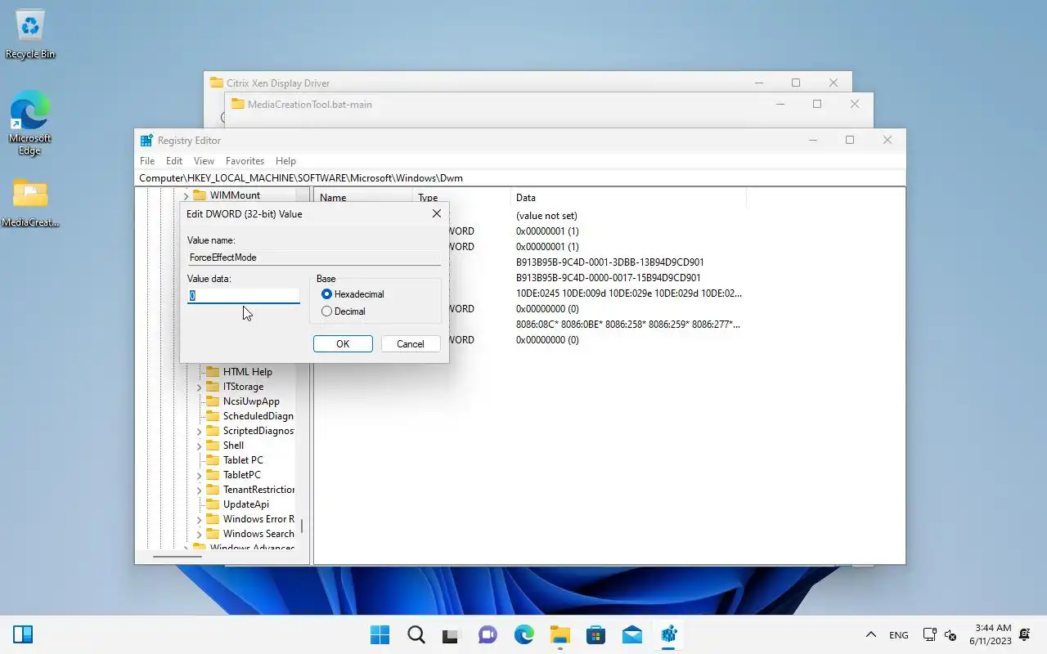Image resolution: width=1047 pixels, height=654 pixels.
Task: Click the data value starting with 10DE:0245
Action: tap(629, 293)
